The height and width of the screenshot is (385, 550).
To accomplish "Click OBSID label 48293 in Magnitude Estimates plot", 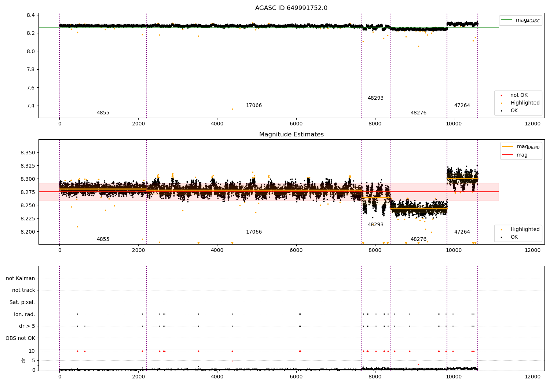I will pos(375,225).
